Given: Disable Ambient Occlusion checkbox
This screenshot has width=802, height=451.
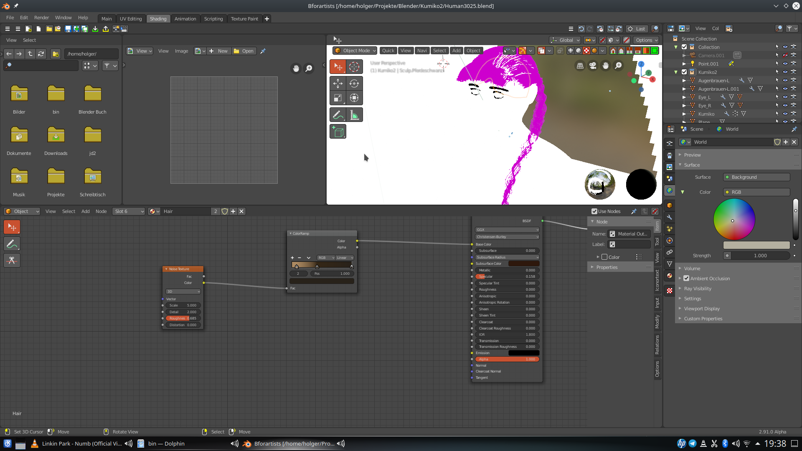Looking at the screenshot, I should point(686,279).
